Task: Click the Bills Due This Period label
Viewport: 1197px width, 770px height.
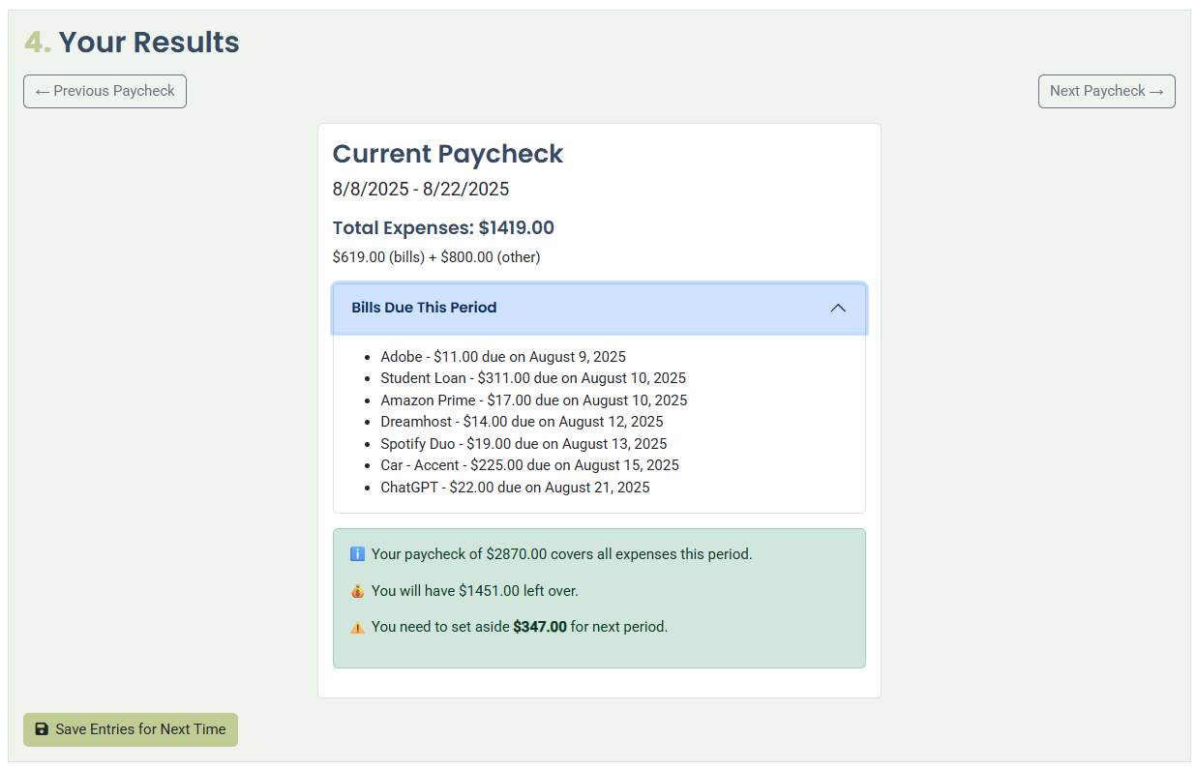Action: point(424,308)
